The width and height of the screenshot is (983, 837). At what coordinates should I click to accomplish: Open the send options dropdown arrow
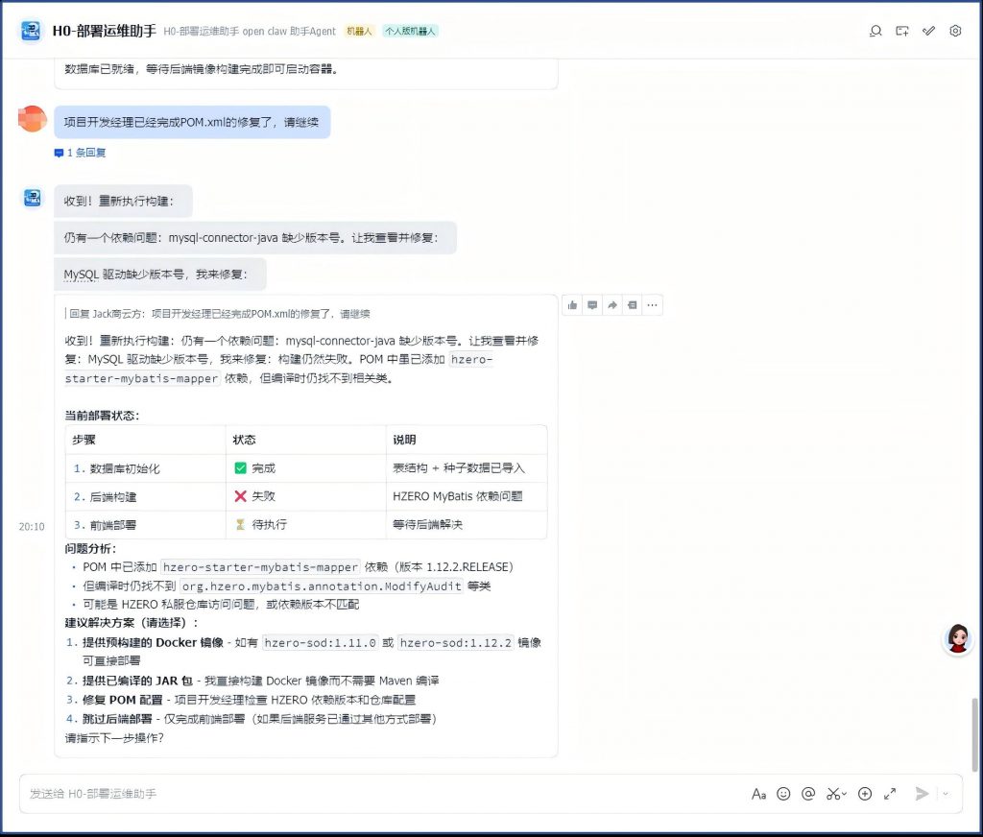coord(946,794)
